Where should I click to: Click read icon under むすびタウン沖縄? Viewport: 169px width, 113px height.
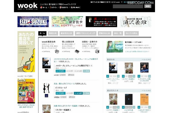coord(139,76)
